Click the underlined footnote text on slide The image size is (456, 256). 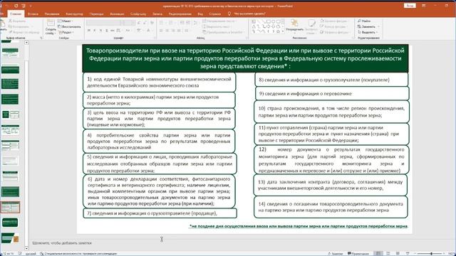299,226
